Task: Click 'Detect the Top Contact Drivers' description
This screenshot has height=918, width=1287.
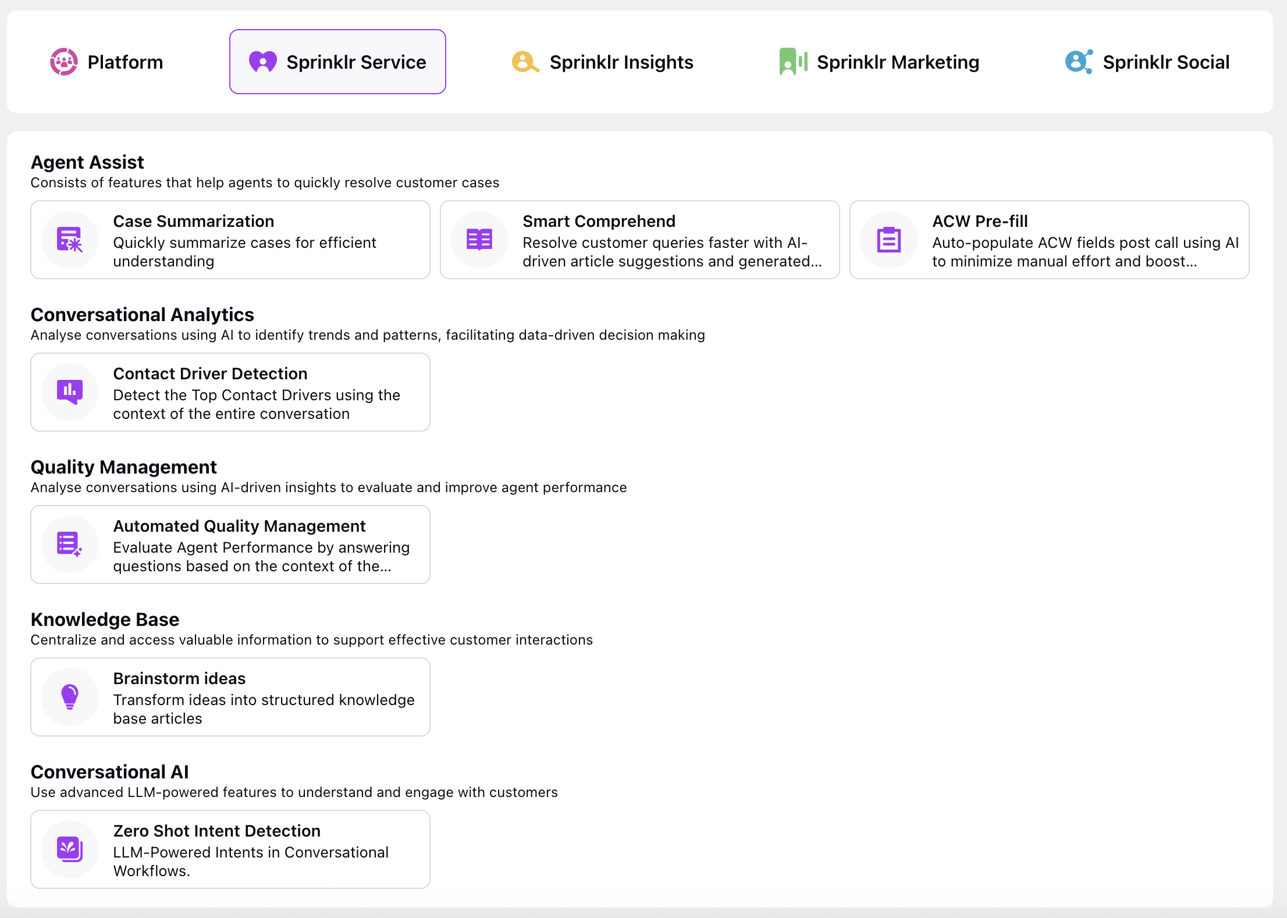Action: 257,404
